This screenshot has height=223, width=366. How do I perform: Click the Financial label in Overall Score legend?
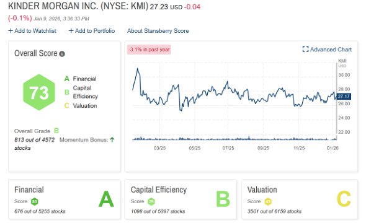pyautogui.click(x=84, y=79)
